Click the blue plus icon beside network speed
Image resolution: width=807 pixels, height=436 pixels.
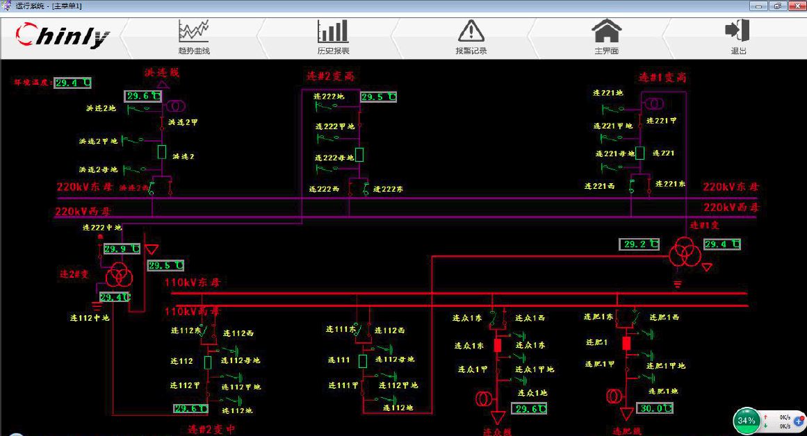coord(799,421)
